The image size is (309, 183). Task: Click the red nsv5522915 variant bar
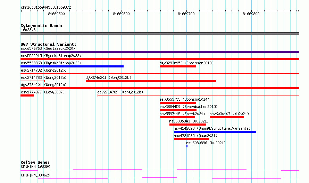160,59
